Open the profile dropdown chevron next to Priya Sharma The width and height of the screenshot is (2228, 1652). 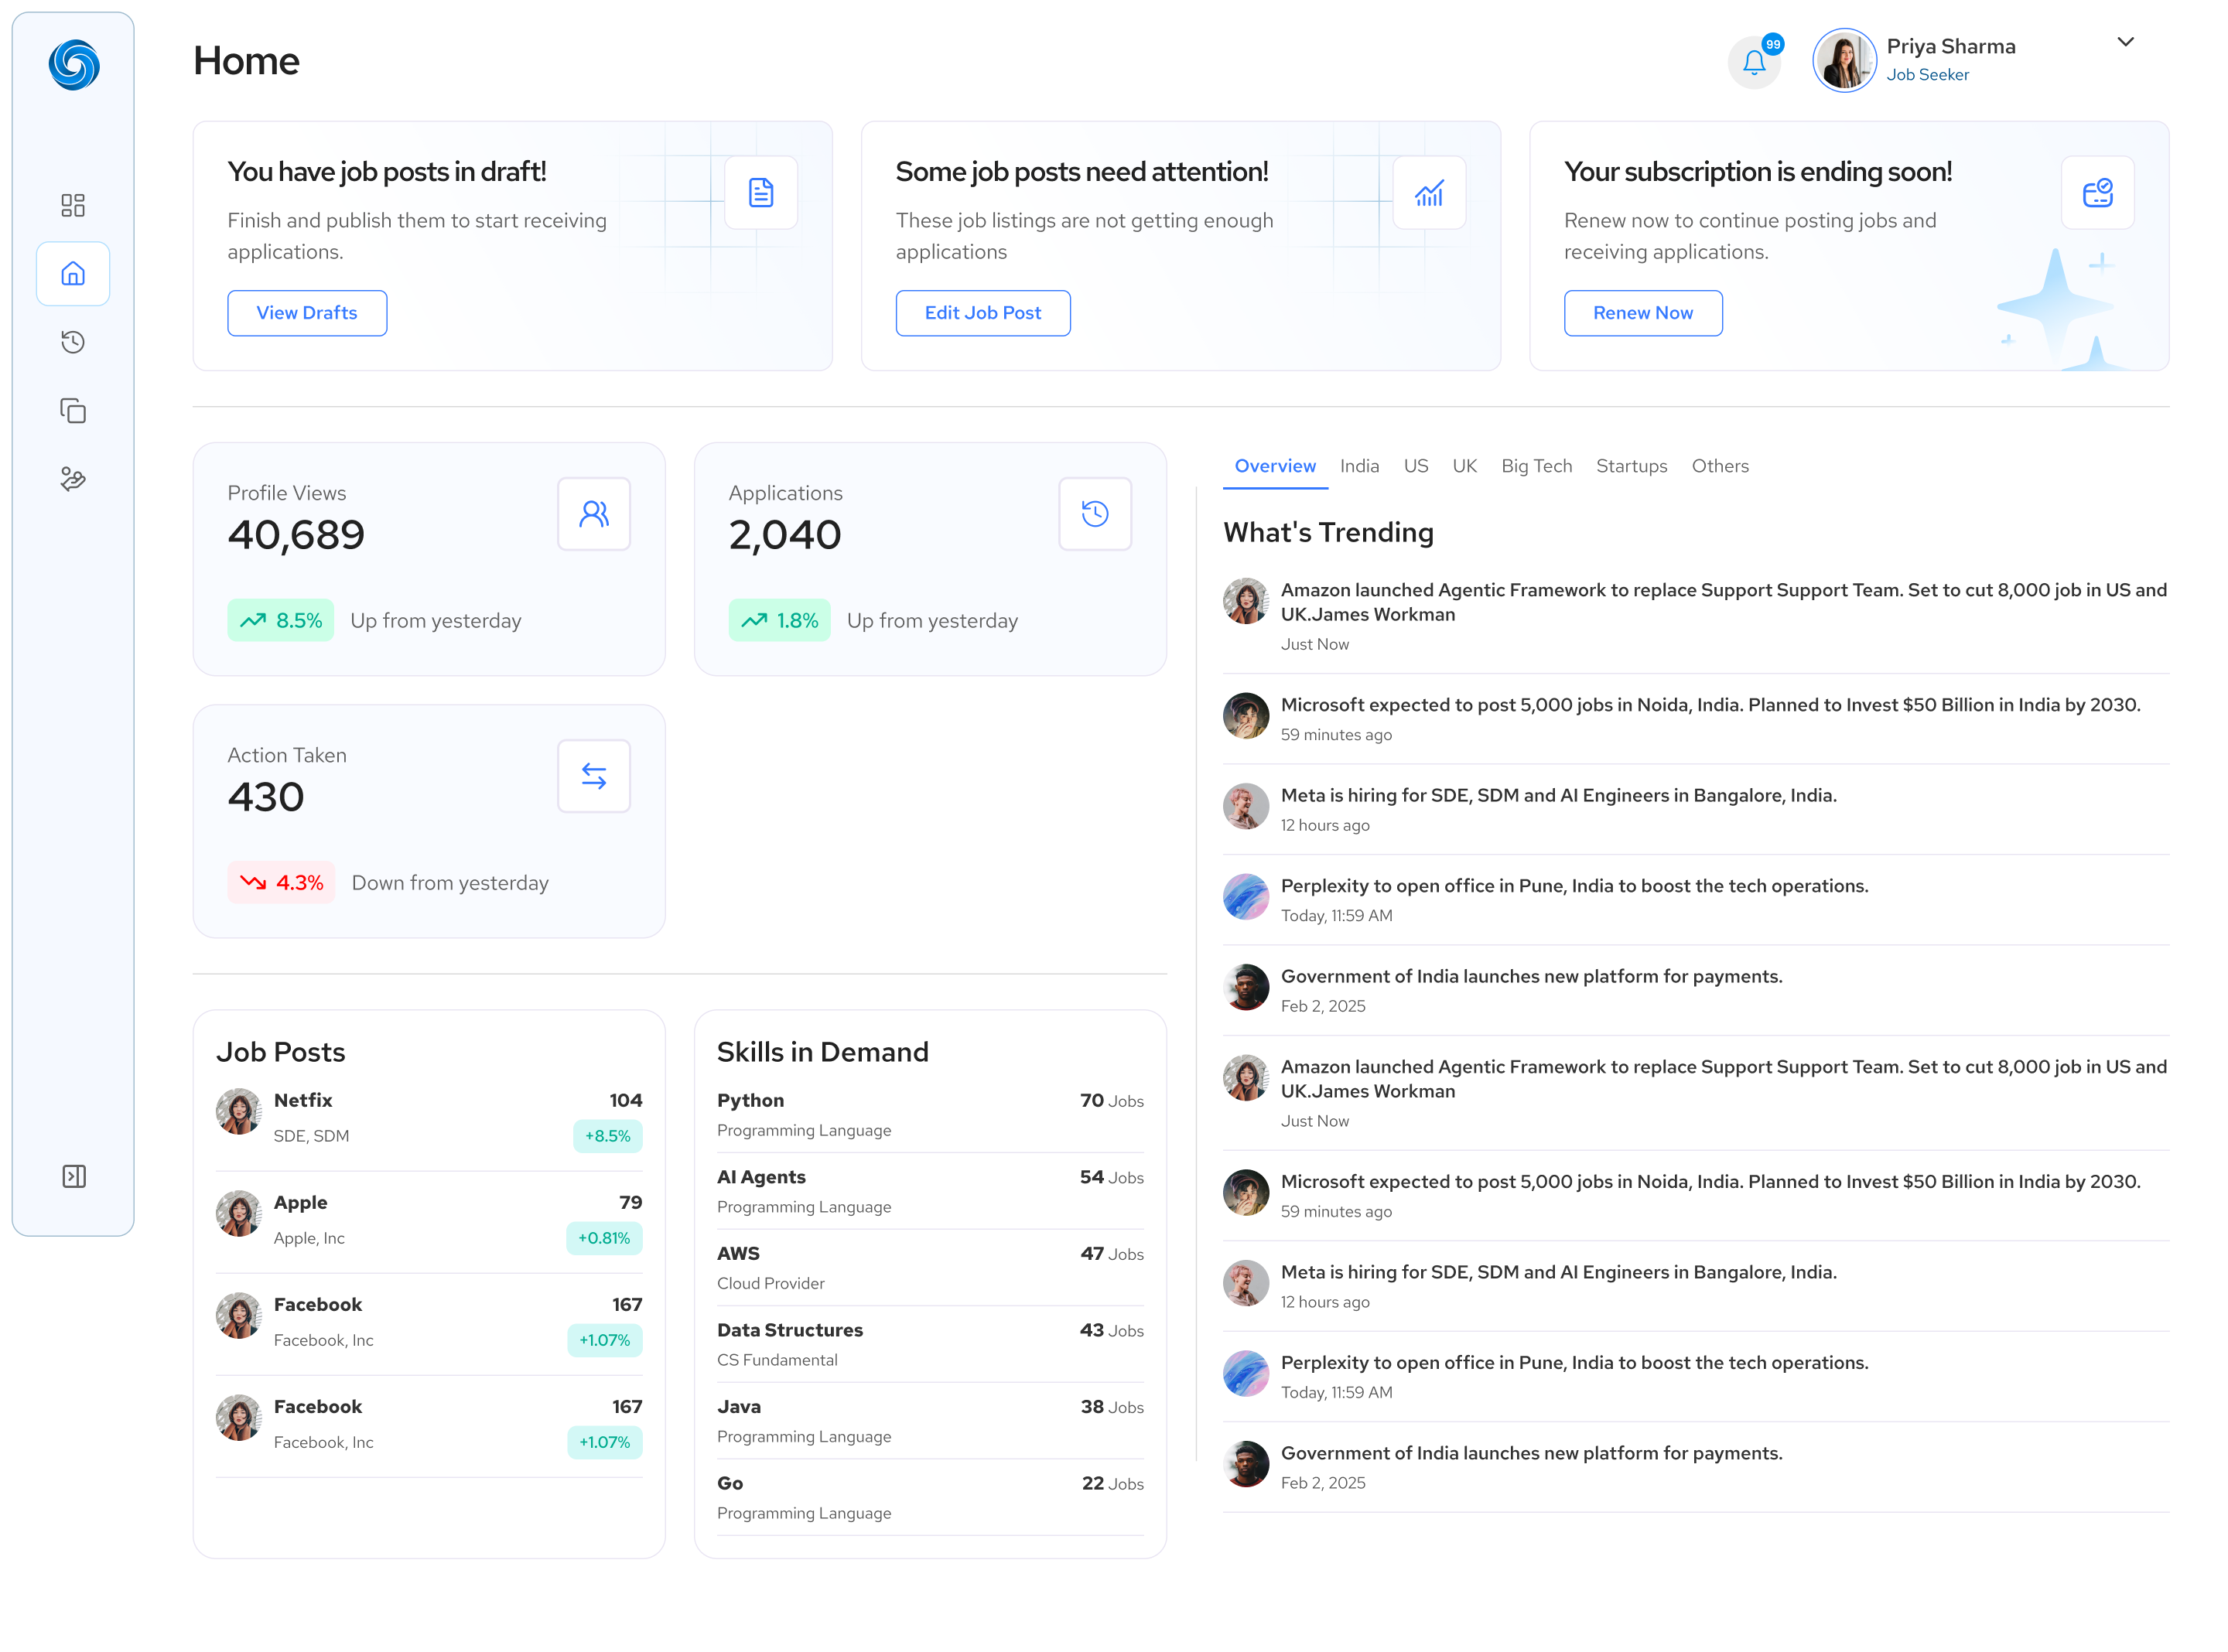2125,42
